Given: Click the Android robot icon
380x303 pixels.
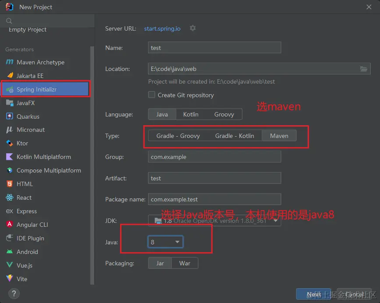Looking at the screenshot, I should [10, 252].
